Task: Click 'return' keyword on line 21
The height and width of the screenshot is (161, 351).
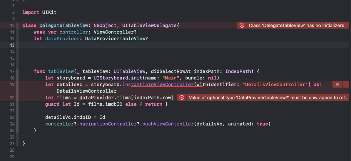Action: (154, 104)
